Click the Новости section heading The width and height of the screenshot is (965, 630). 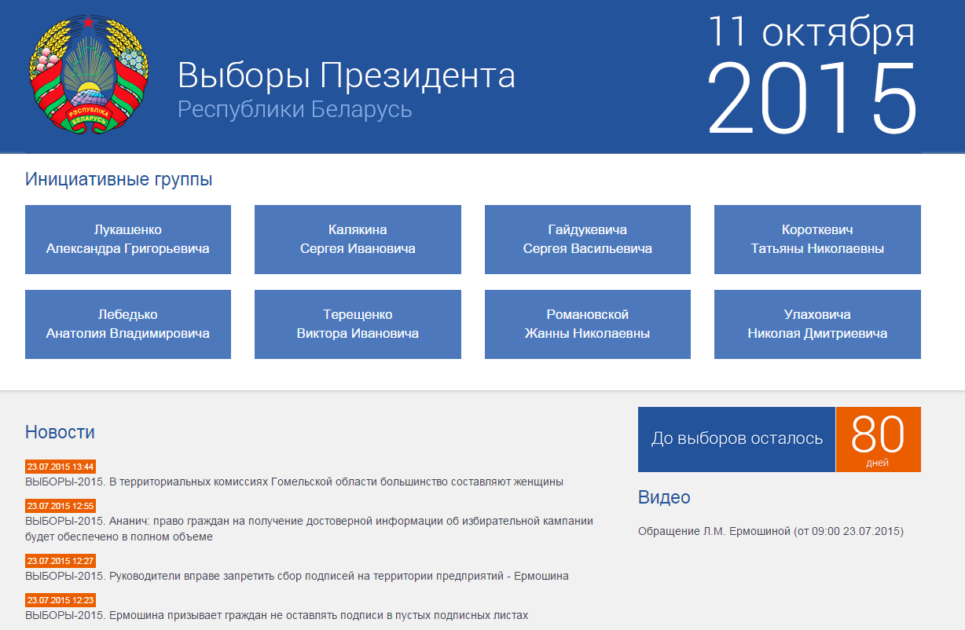[60, 432]
